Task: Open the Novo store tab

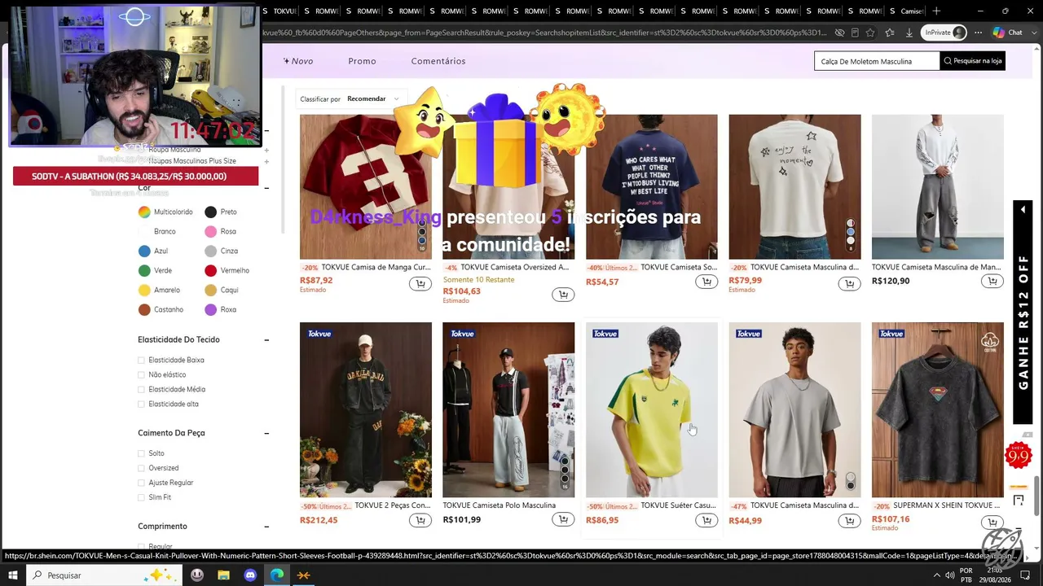Action: 297,61
